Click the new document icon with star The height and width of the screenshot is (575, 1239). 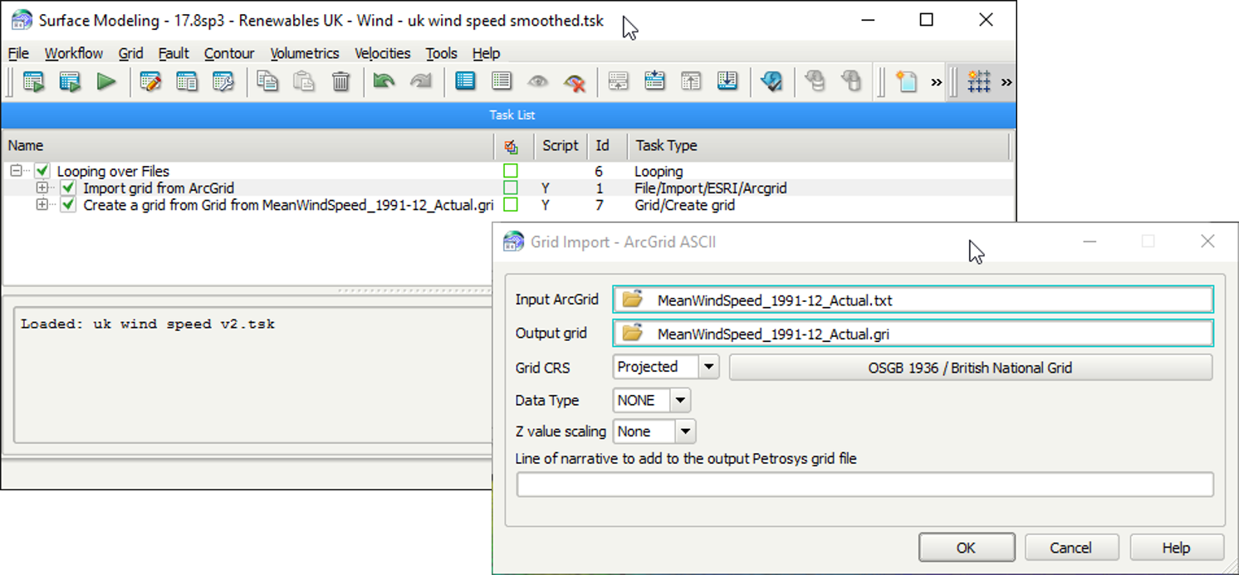[x=906, y=81]
